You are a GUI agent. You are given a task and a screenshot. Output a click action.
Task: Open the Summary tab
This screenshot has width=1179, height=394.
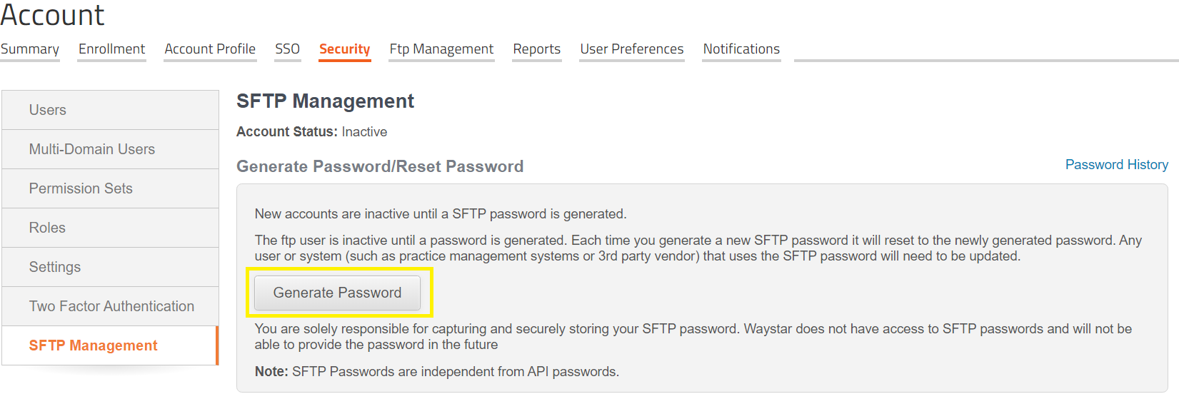[x=30, y=49]
